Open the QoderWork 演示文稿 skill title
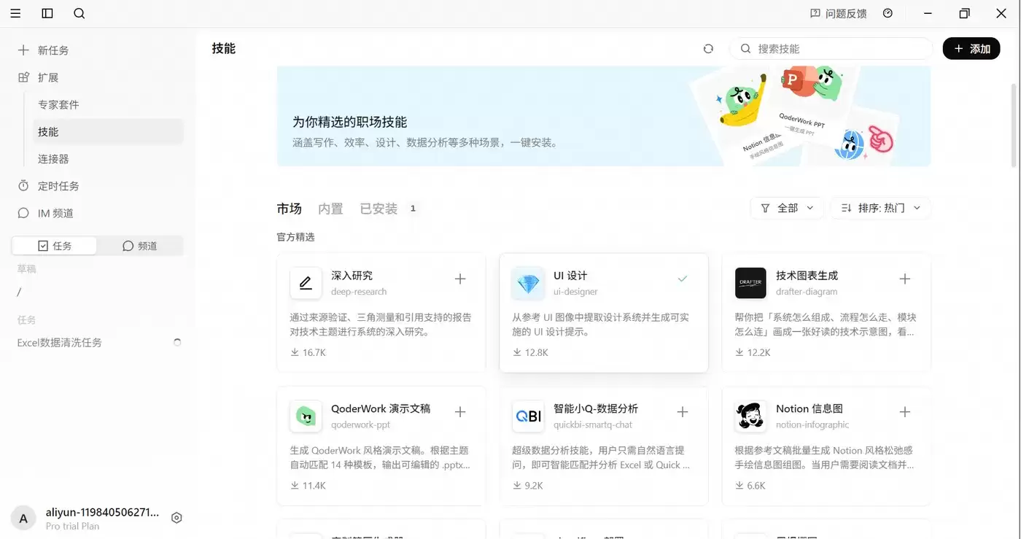The width and height of the screenshot is (1021, 539). (381, 408)
